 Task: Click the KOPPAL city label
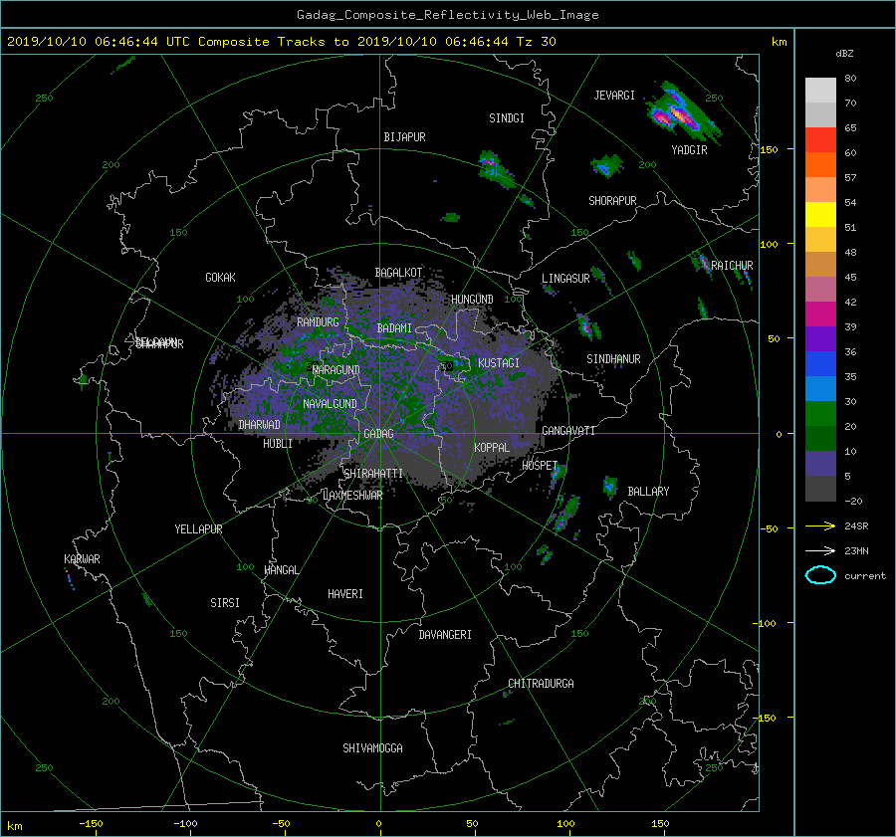coord(492,448)
